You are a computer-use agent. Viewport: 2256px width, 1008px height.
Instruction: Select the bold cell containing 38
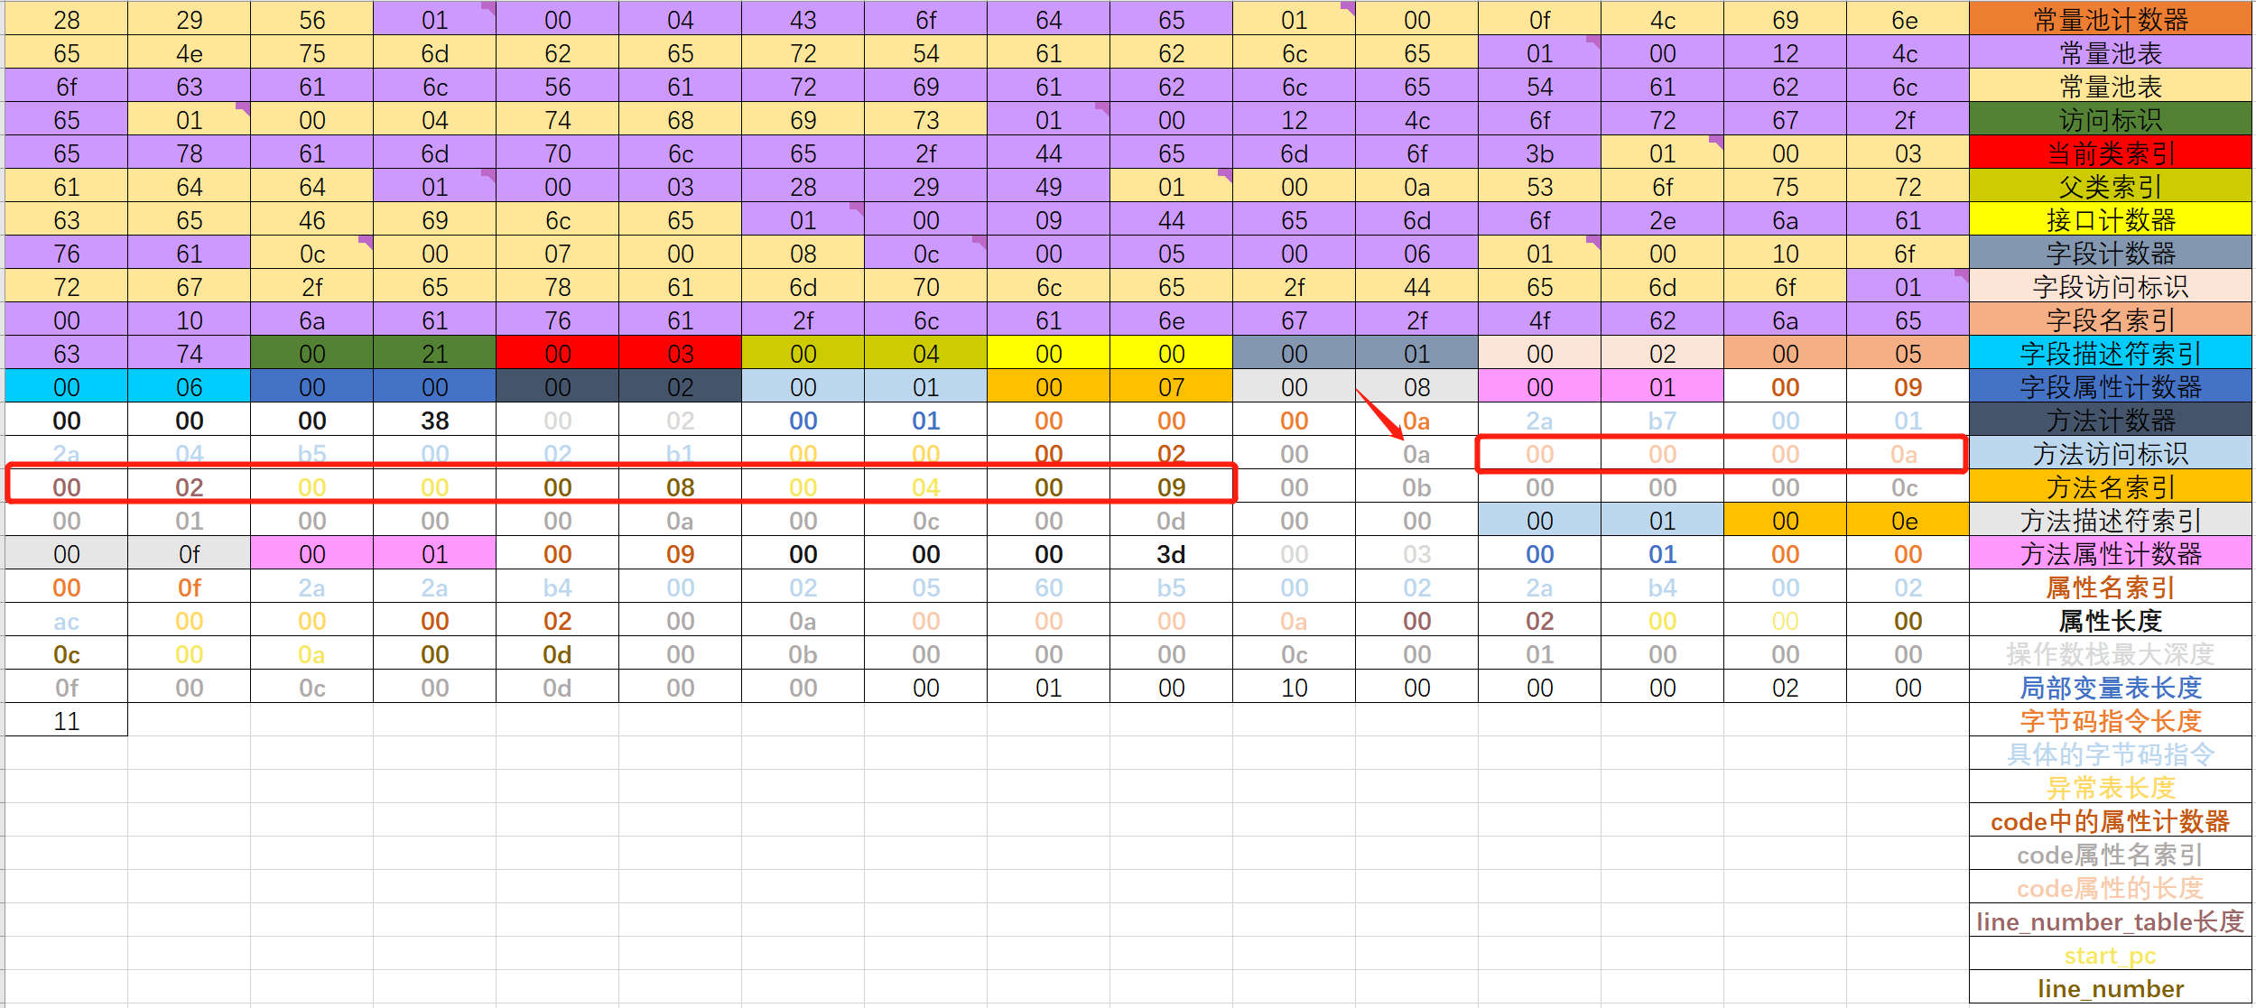pos(434,421)
